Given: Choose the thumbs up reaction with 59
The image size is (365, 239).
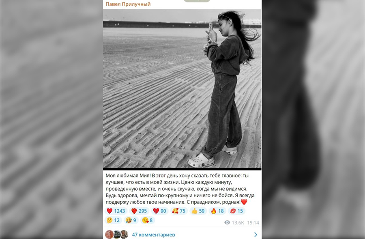Looking at the screenshot, I should pyautogui.click(x=198, y=211).
